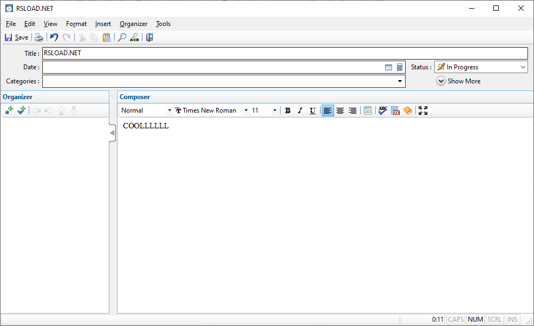Undo the last action

coord(54,37)
